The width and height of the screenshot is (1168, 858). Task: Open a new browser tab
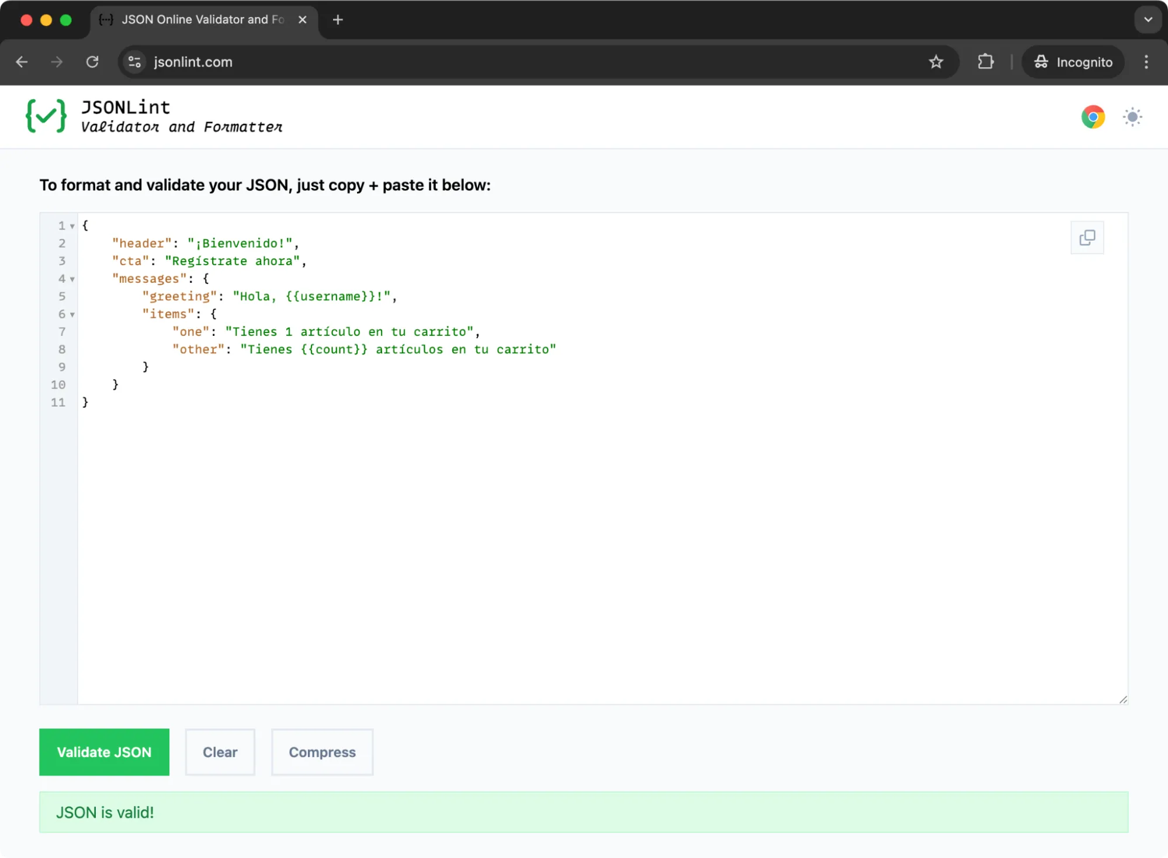click(338, 19)
